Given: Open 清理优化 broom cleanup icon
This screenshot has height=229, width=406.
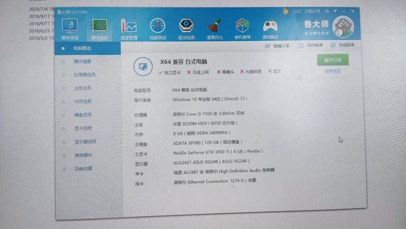Looking at the screenshot, I should [214, 28].
